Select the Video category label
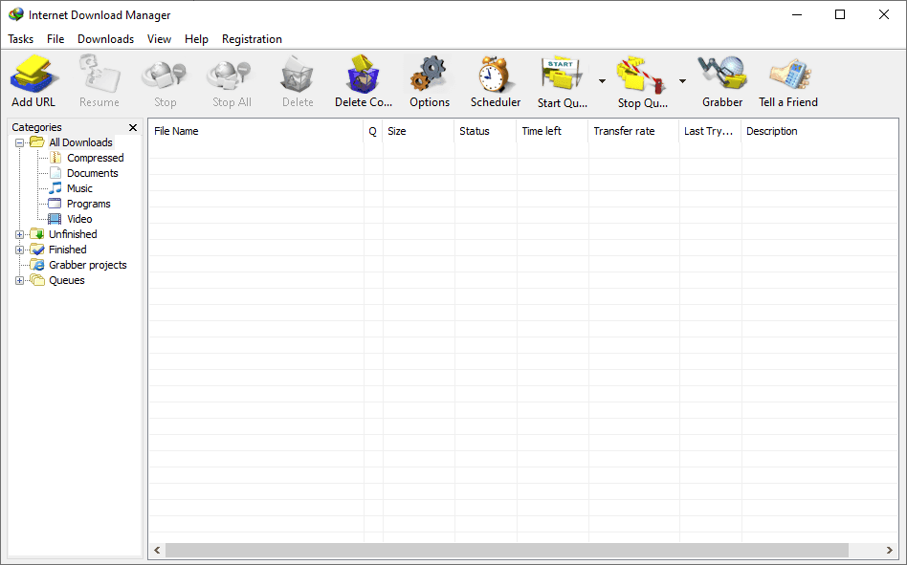The height and width of the screenshot is (565, 907). point(79,219)
